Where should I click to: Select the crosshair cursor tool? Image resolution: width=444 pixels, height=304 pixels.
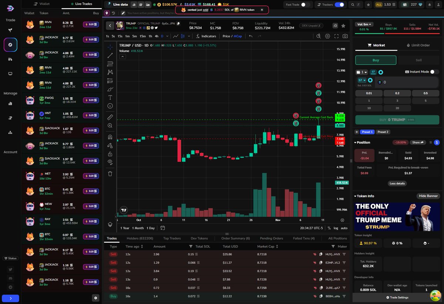tap(110, 47)
